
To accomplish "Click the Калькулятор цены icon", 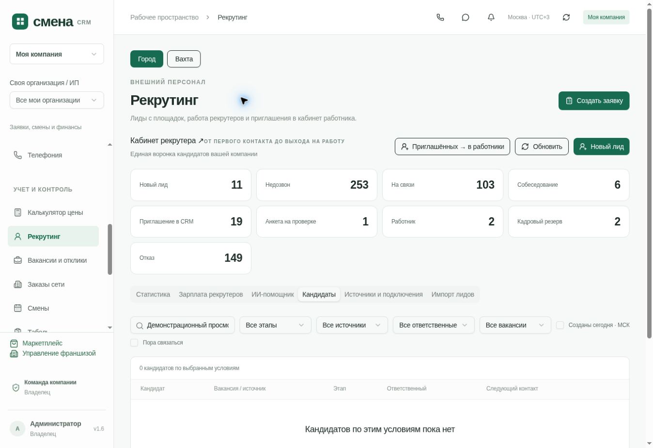I will (x=18, y=212).
